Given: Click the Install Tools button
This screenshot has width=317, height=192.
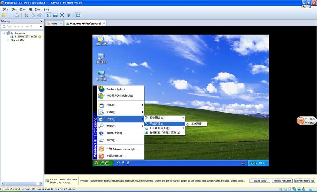Looking at the screenshot, I should [260, 181].
